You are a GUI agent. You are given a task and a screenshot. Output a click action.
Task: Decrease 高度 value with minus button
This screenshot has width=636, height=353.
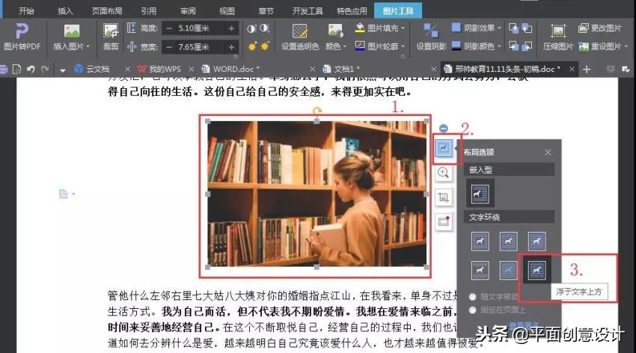(x=169, y=28)
